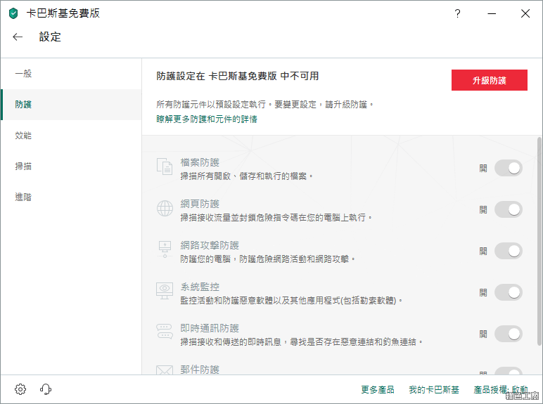Click heading 防護設定在 卡巴斯基免費版 中不可用

pyautogui.click(x=238, y=76)
